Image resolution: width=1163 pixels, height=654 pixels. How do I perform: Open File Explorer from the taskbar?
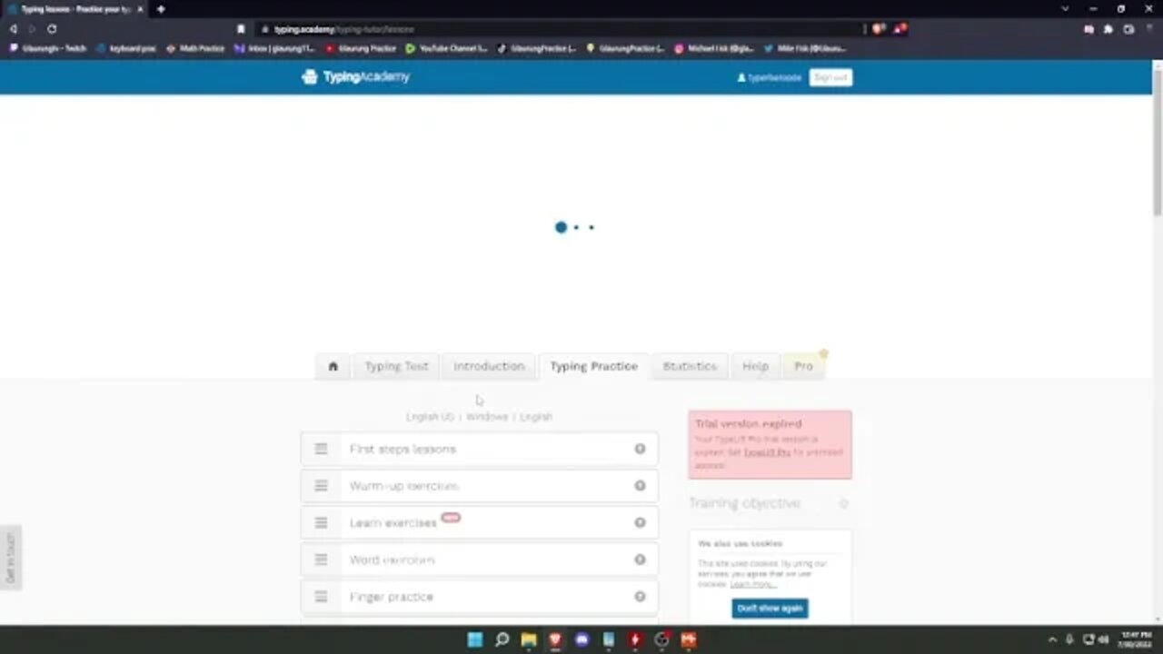tap(528, 639)
